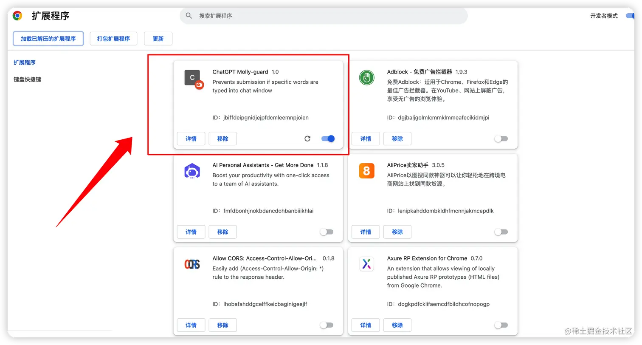
Task: Click 移除 for ChatGPT Molly-guard
Action: (222, 139)
